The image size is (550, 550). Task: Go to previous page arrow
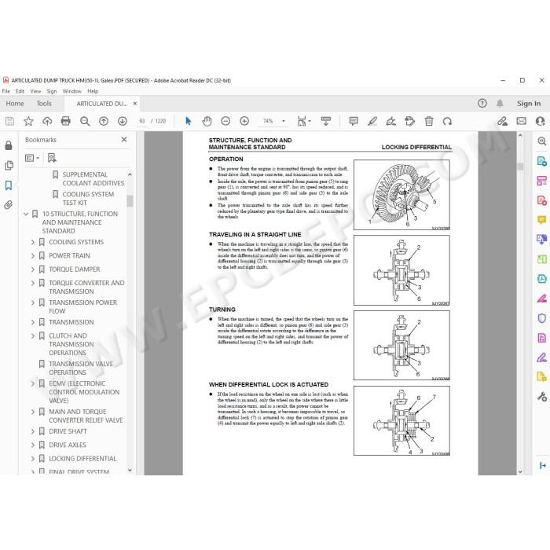point(104,121)
